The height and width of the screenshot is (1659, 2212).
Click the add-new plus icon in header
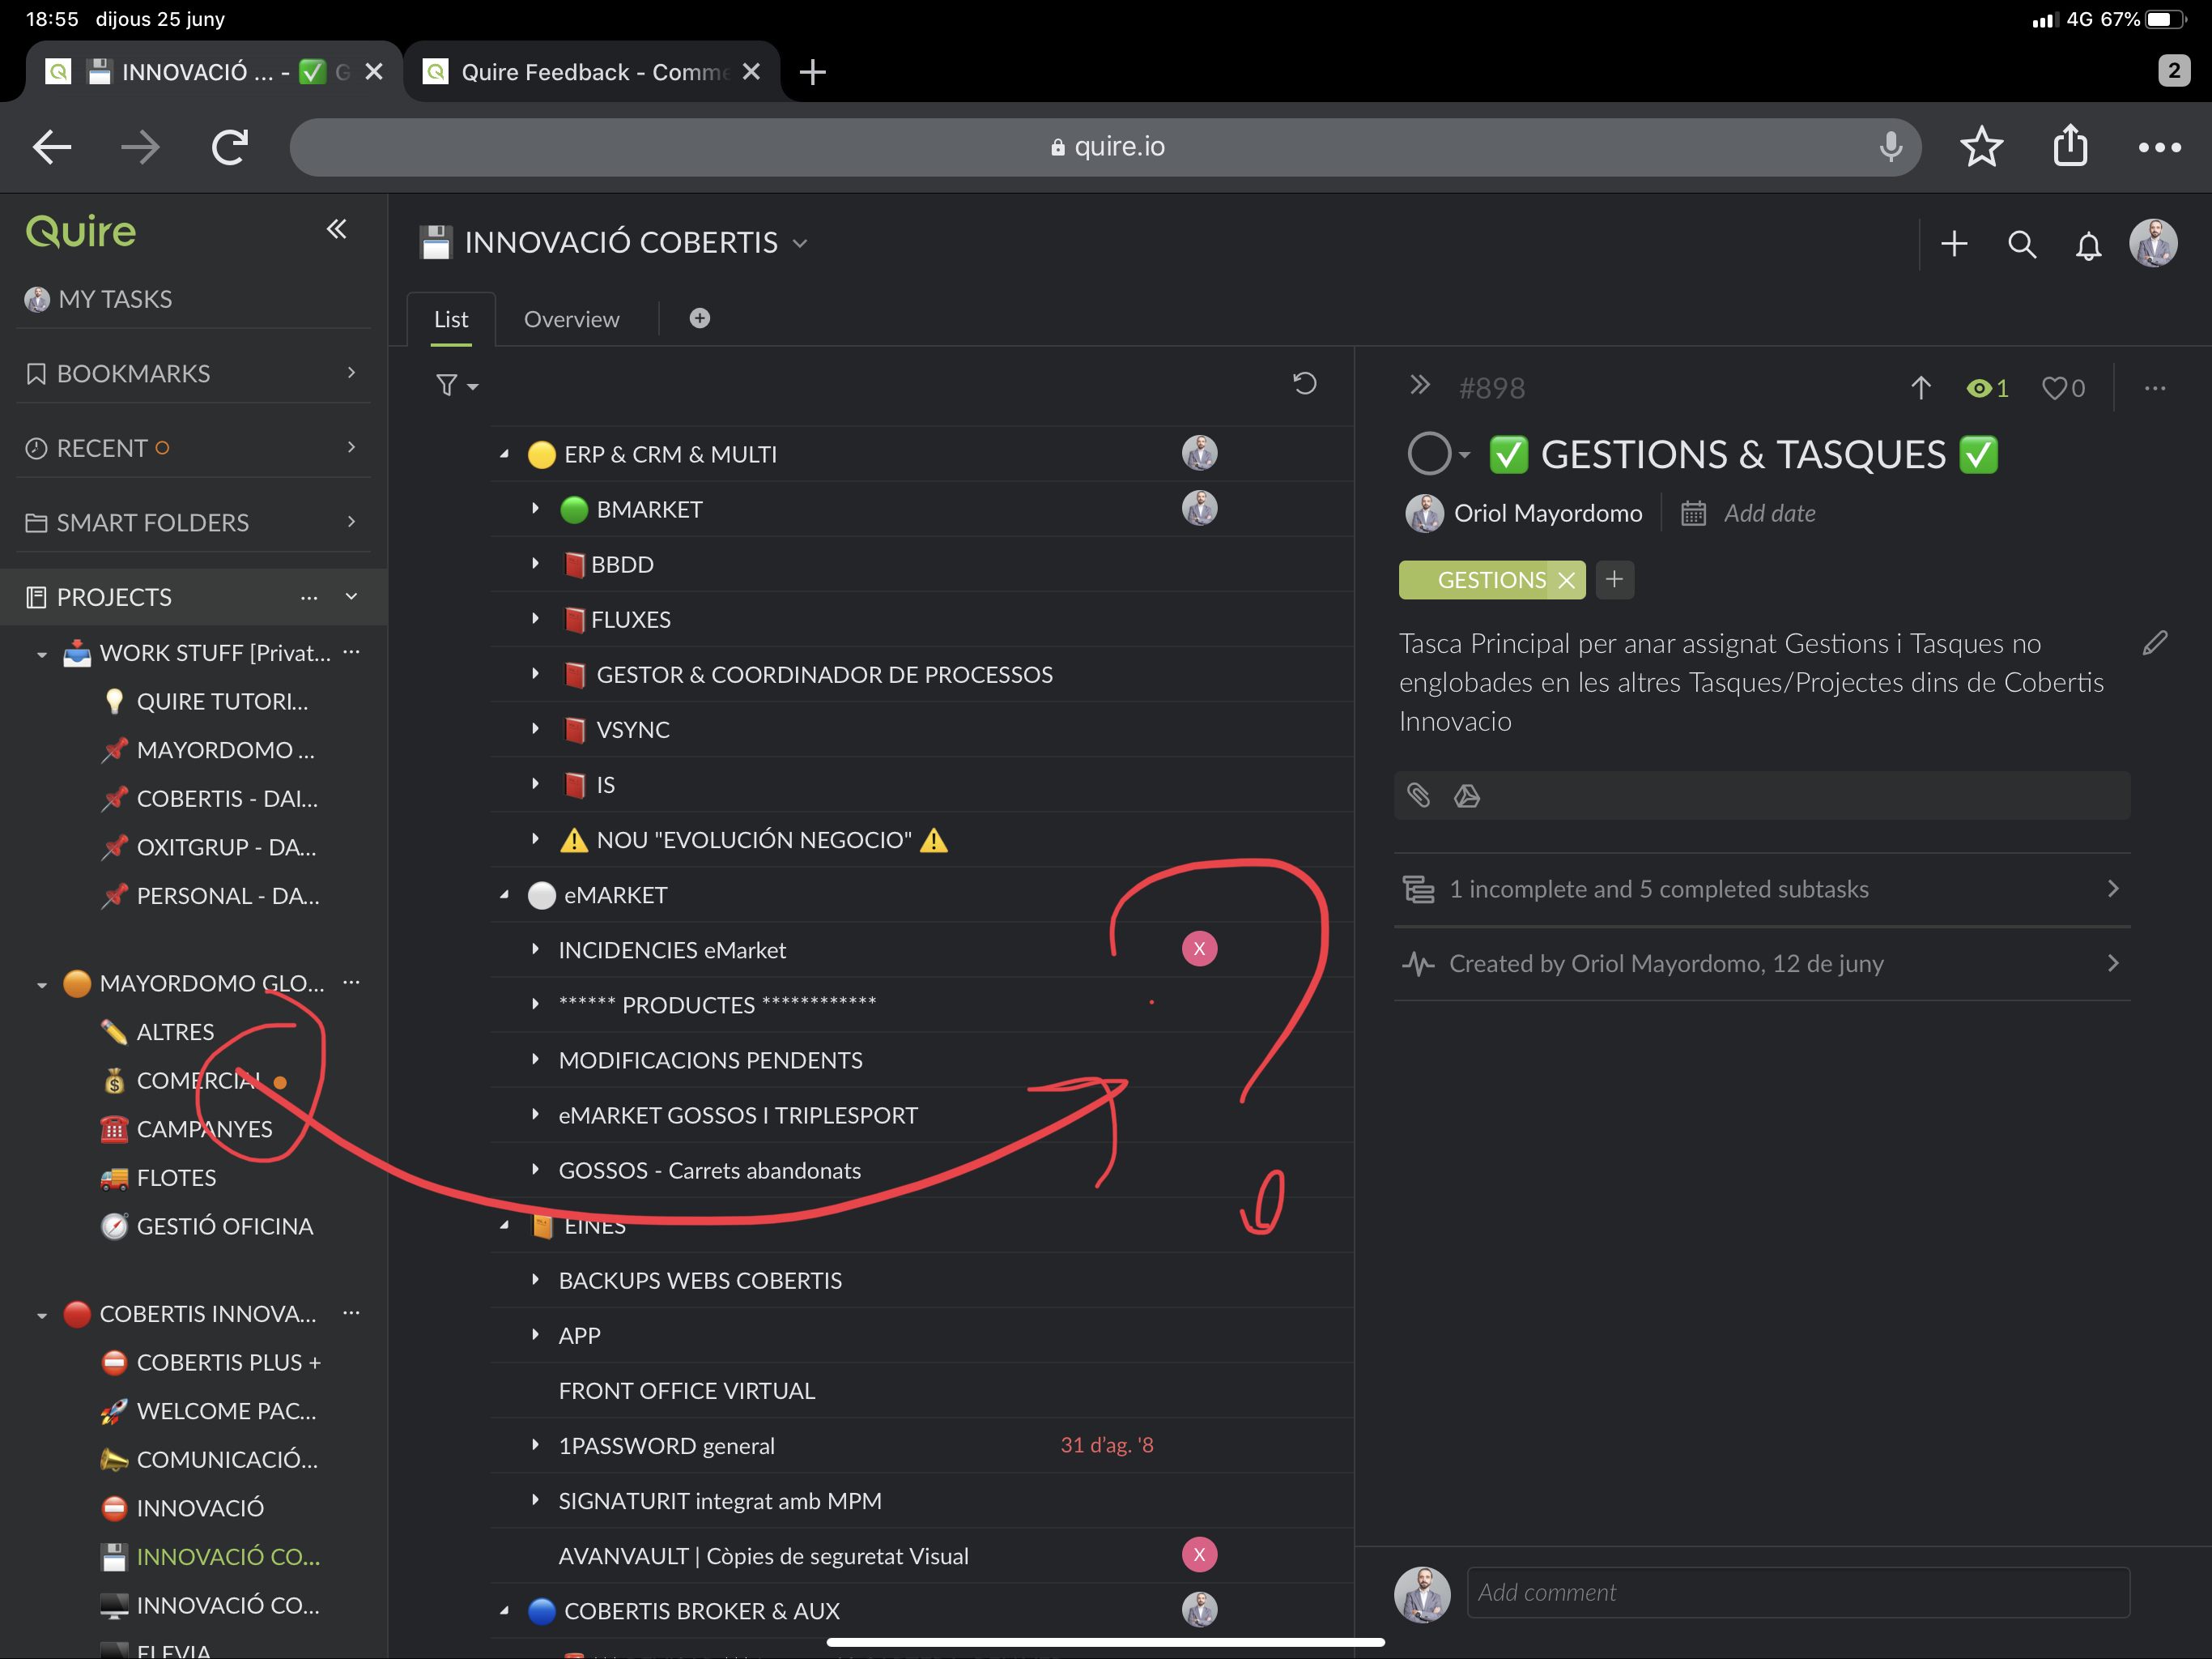pyautogui.click(x=1954, y=243)
